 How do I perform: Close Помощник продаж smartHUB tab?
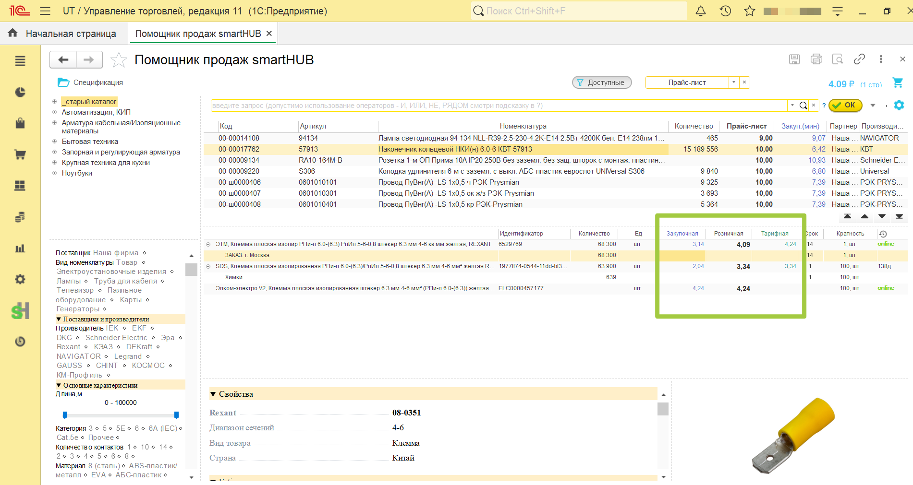[269, 34]
